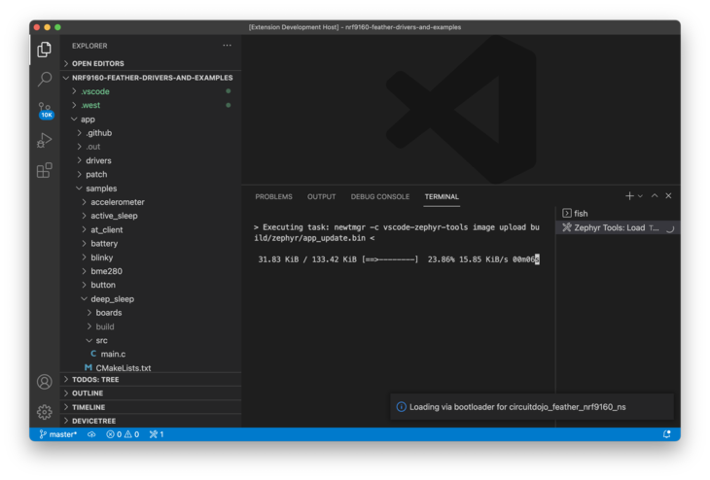Expand the .vscode folder

tap(151, 91)
